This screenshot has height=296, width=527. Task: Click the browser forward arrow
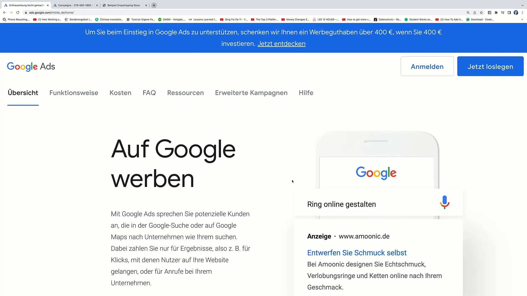[11, 13]
